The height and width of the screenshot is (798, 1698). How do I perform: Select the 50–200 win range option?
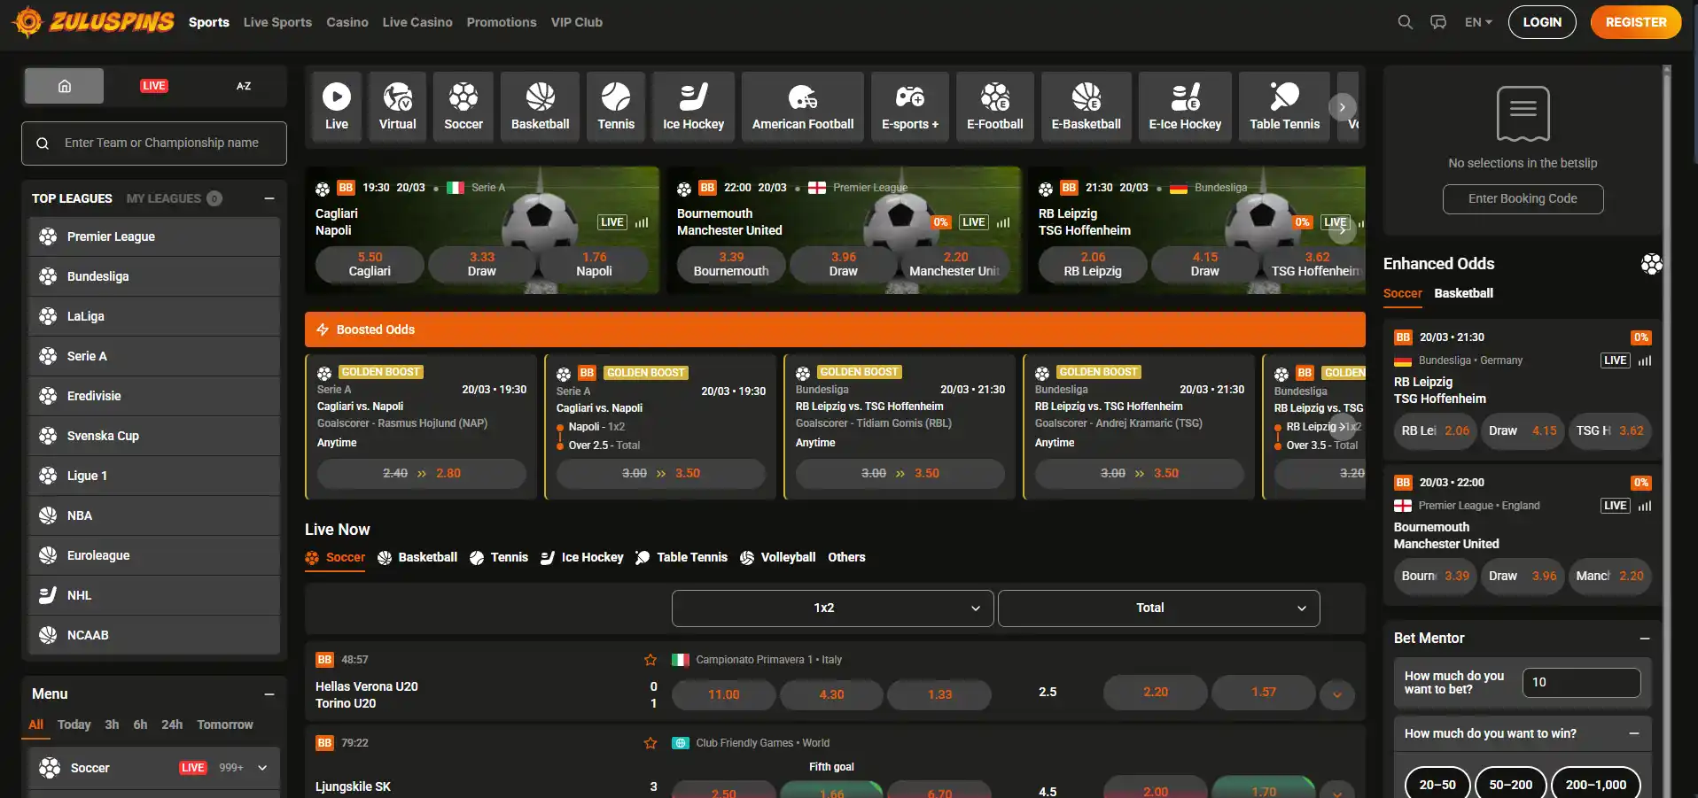pos(1510,785)
